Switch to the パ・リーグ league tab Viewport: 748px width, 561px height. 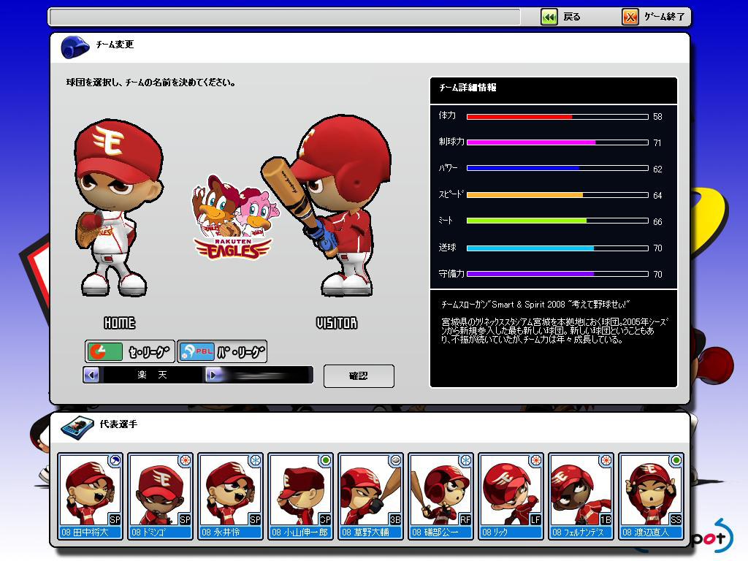[x=222, y=352]
